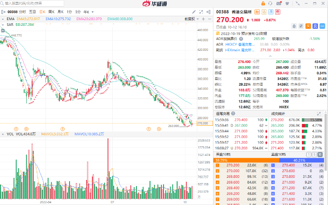Click the shrink window arrows icon
Image resolution: width=328 pixels, height=205 pixels.
click(297, 4)
